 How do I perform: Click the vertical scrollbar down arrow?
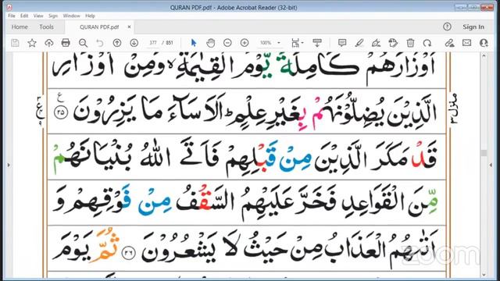point(484,275)
